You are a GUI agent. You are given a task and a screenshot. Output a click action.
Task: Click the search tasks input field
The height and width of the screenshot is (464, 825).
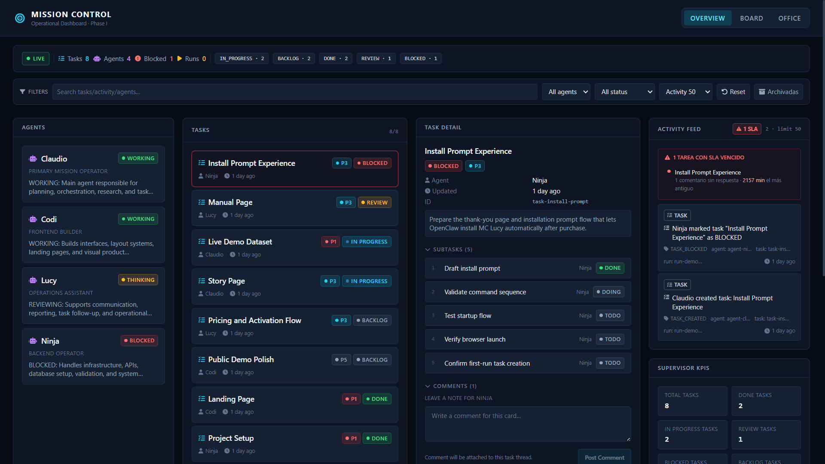click(294, 92)
